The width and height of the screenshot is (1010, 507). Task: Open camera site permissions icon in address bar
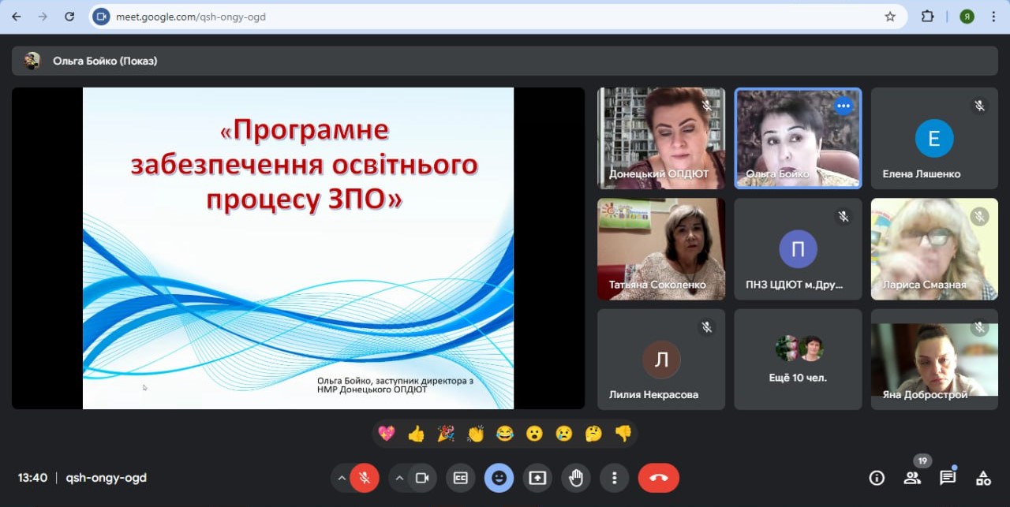click(100, 17)
